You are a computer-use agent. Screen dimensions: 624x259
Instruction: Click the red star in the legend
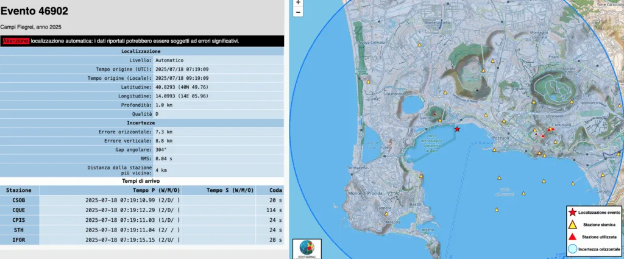tap(572, 212)
